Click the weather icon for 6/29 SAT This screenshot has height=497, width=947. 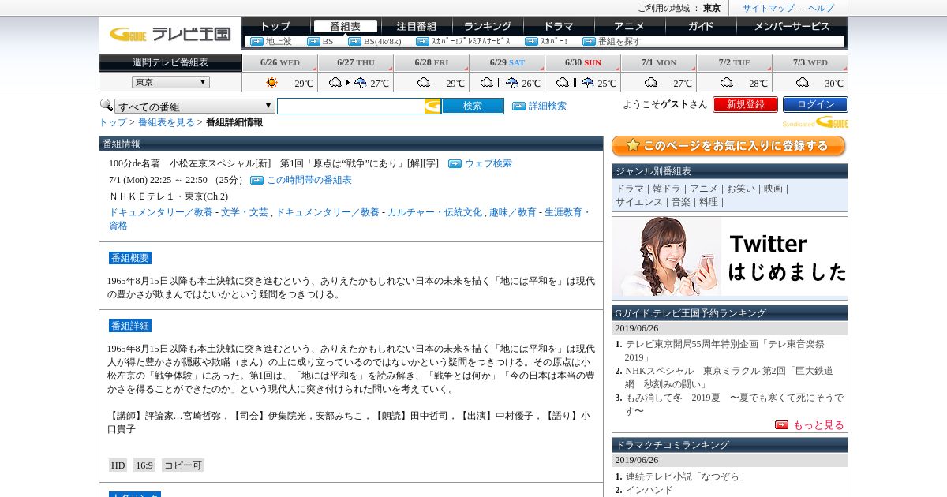[500, 82]
